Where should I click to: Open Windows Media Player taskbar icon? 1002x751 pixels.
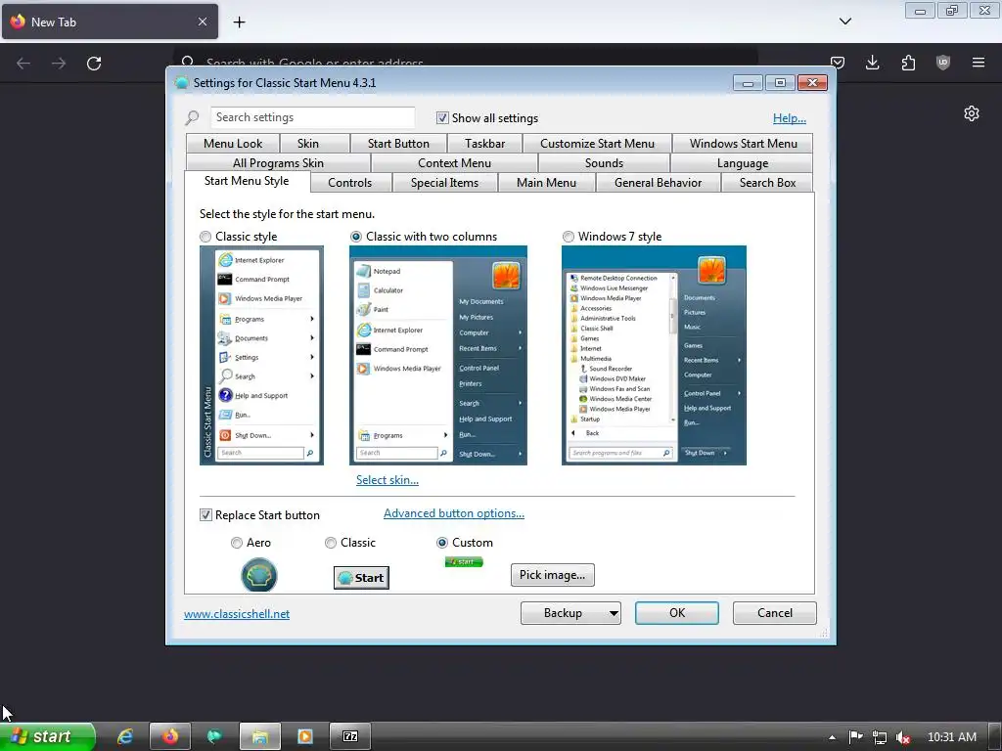pyautogui.click(x=305, y=736)
